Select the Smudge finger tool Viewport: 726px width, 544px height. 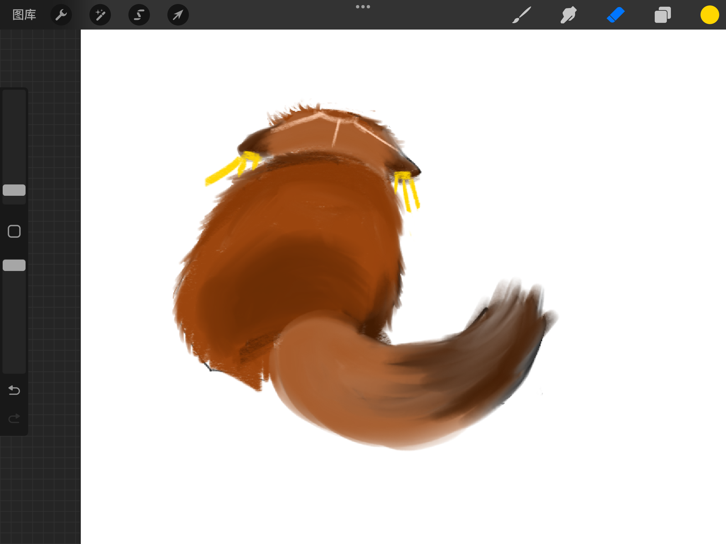568,15
